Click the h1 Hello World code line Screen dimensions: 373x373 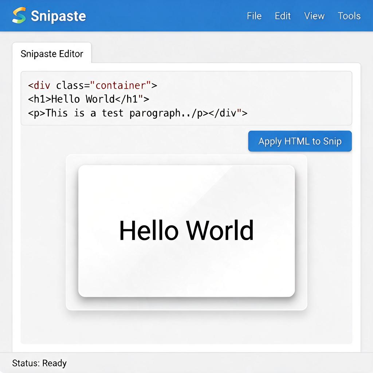click(x=89, y=99)
